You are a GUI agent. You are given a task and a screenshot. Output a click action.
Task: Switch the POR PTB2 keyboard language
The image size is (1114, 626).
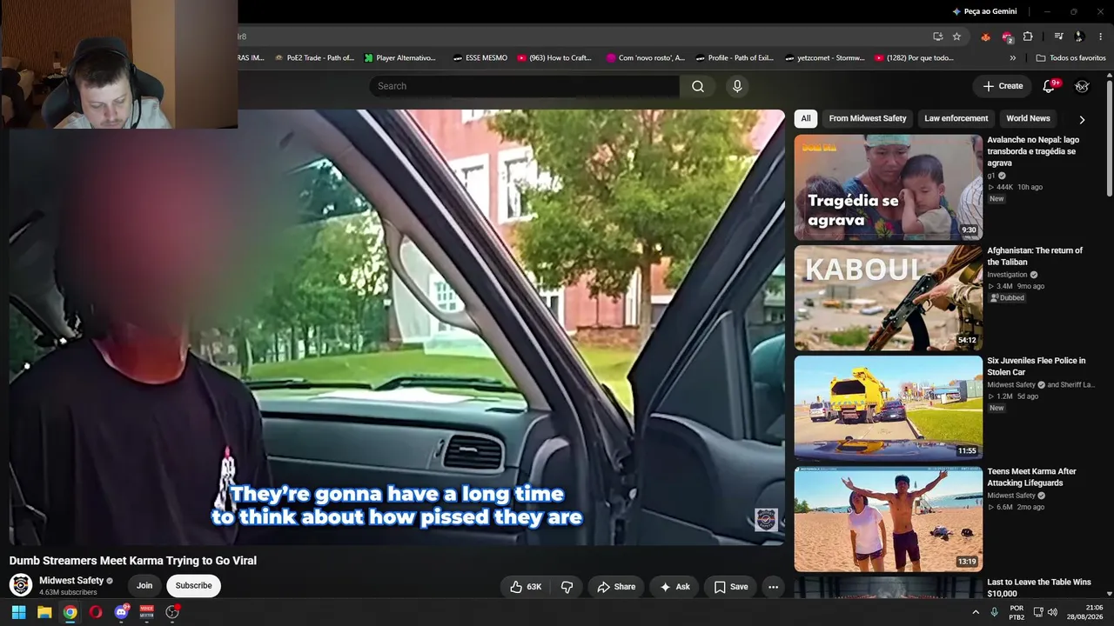1017,612
